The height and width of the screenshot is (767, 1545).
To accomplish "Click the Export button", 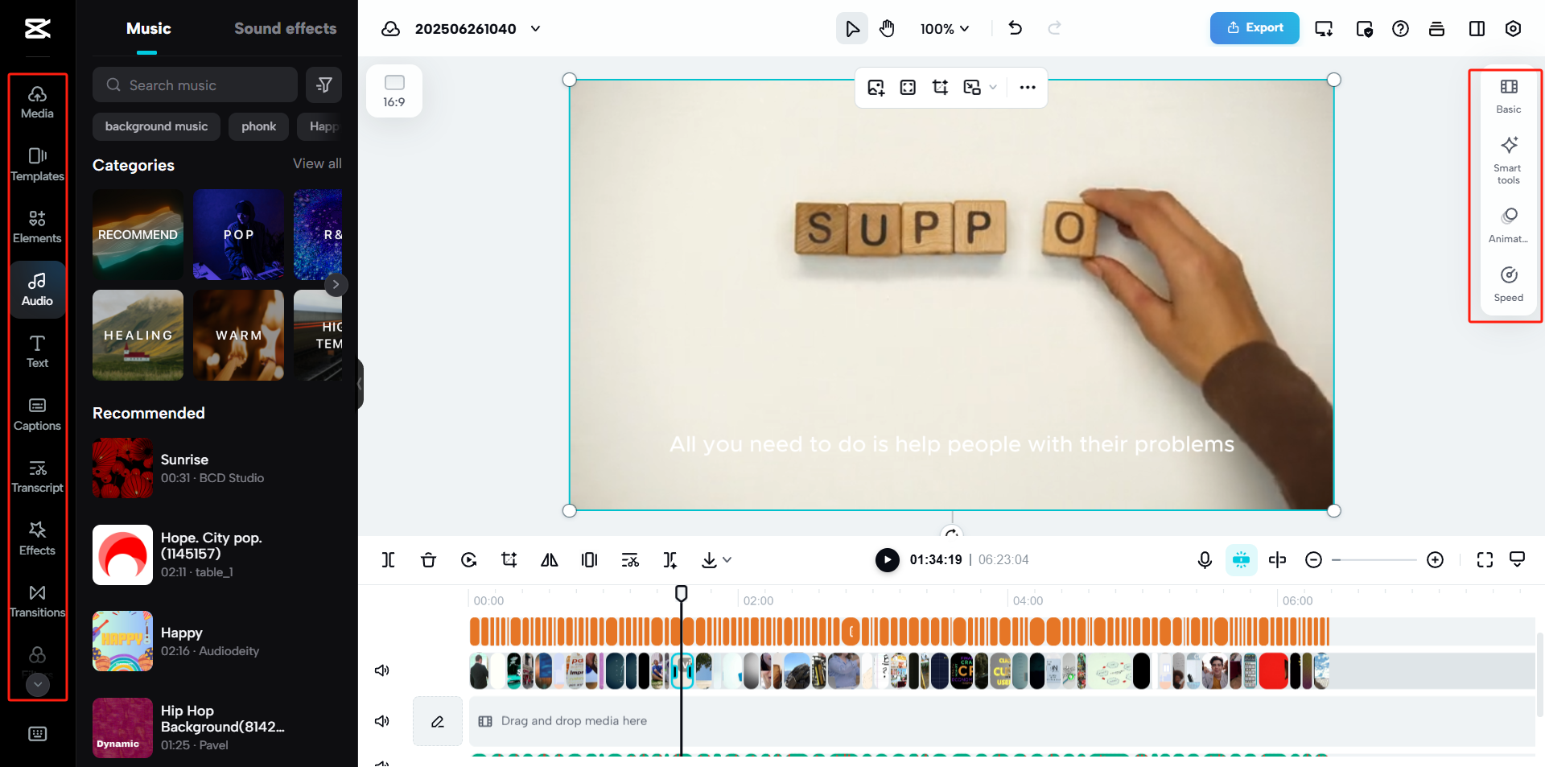I will (x=1255, y=28).
